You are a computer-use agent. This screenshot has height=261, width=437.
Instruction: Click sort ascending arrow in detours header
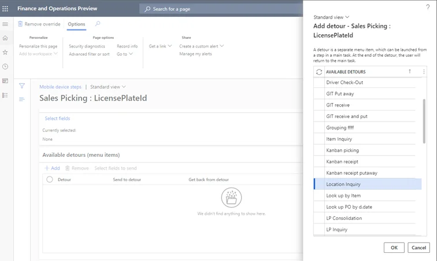pyautogui.click(x=410, y=71)
